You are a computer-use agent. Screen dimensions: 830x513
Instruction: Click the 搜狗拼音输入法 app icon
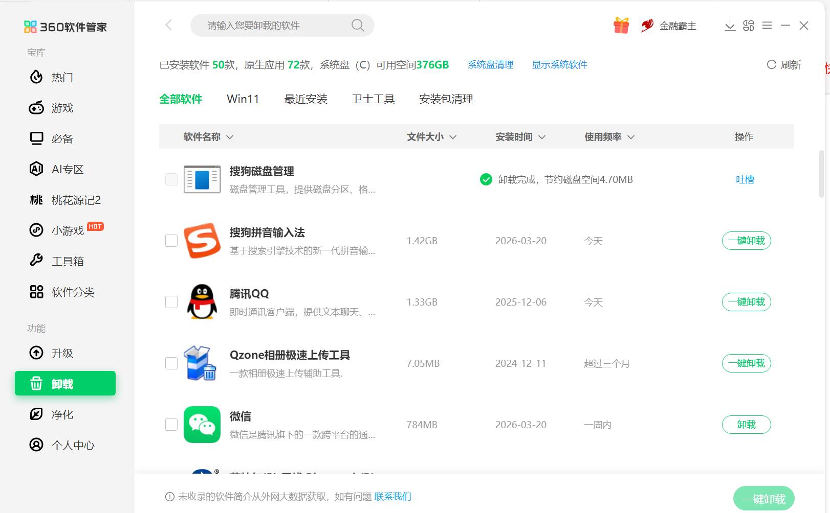[202, 241]
